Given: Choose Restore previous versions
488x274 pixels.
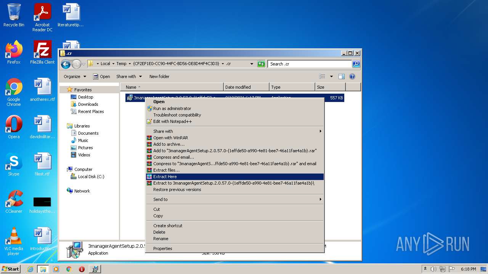Looking at the screenshot, I should [x=235, y=190].
